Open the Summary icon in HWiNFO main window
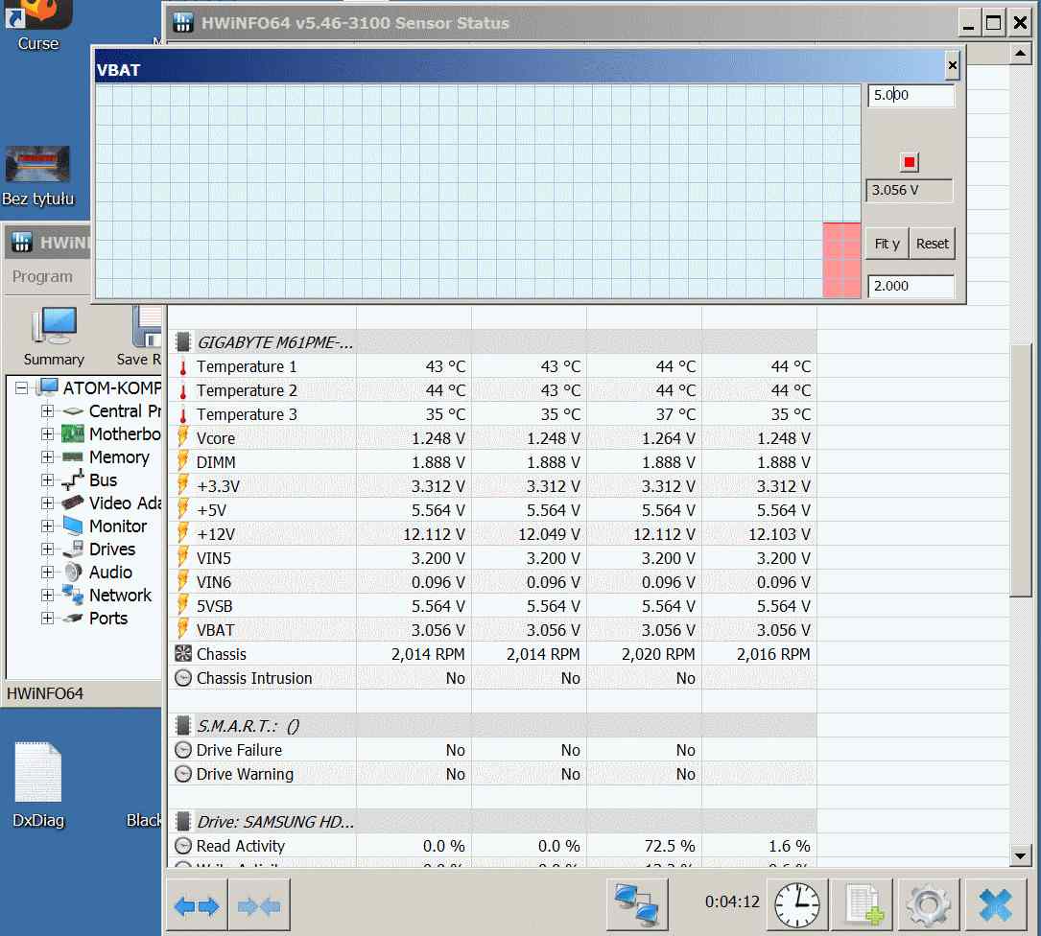This screenshot has width=1041, height=936. 54,336
